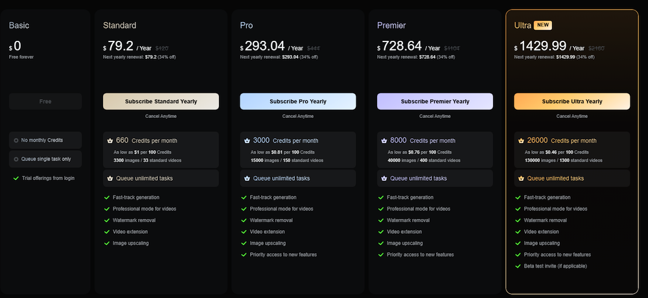Click the Premier Queue unlimited tasks crown icon
This screenshot has width=648, height=298.
(x=384, y=179)
